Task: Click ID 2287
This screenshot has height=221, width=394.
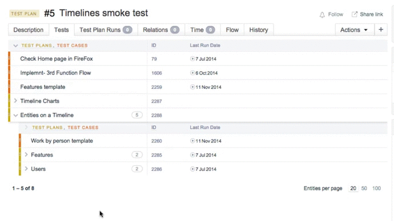Action: [156, 101]
